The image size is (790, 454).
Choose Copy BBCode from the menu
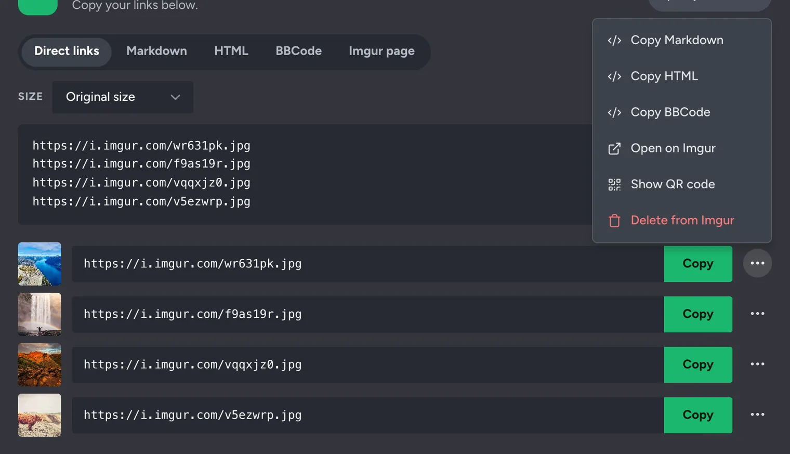click(682, 112)
